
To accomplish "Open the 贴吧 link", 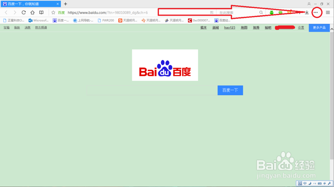I will 268,28.
